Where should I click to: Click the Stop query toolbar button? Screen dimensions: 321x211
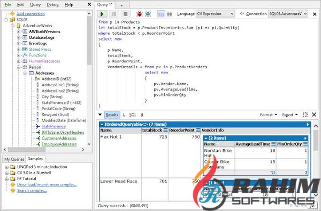click(x=126, y=14)
